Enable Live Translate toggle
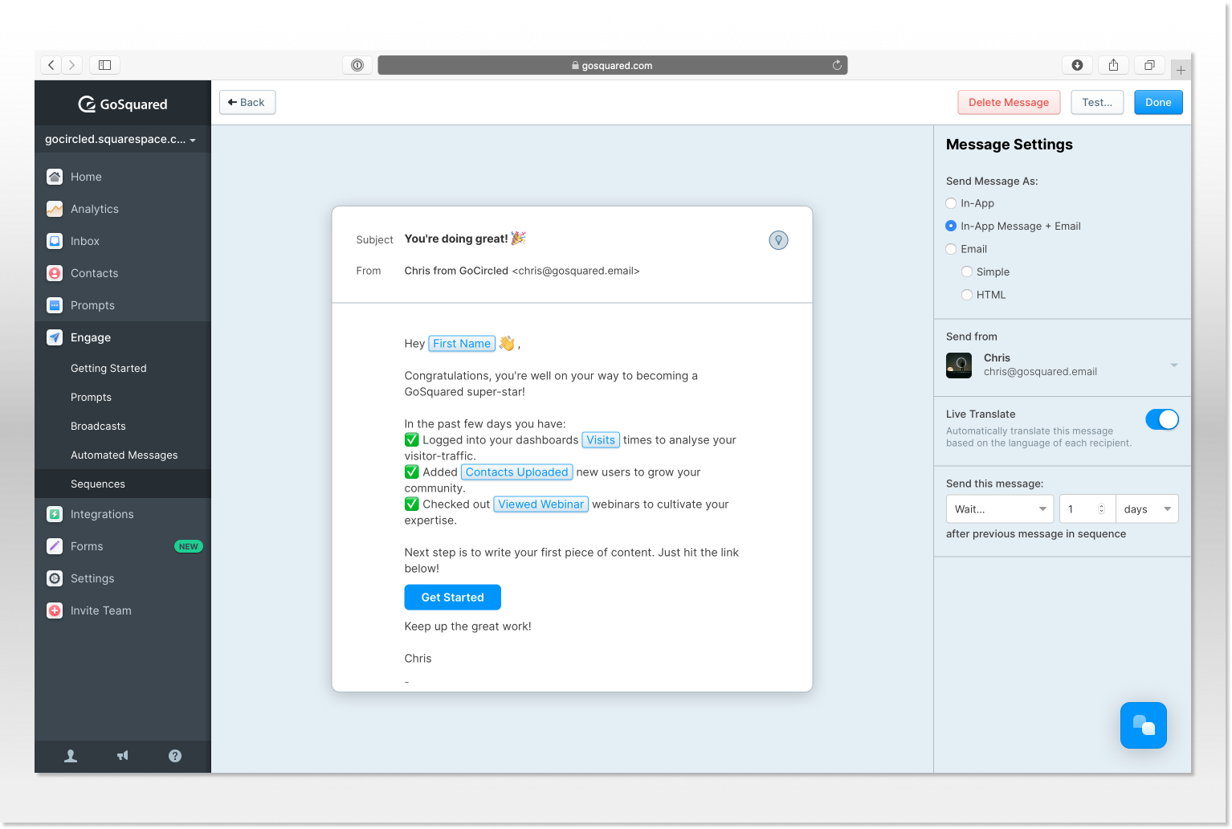This screenshot has width=1232, height=829. tap(1162, 419)
